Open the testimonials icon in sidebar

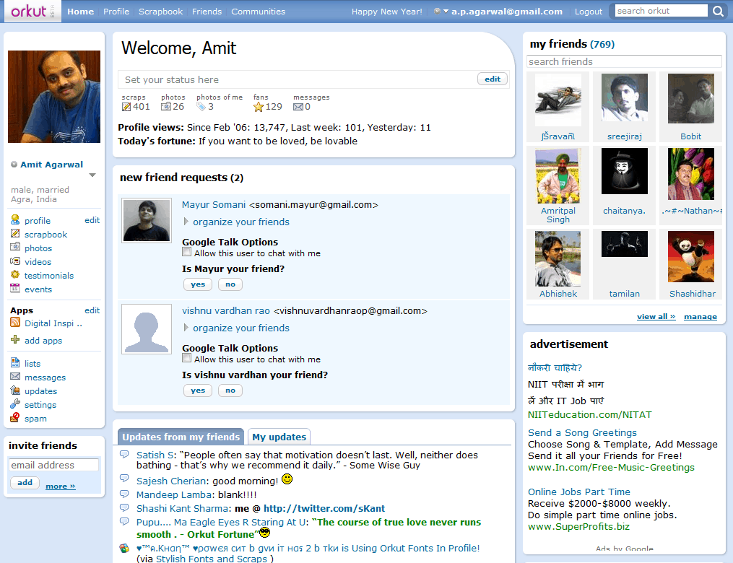[x=15, y=276]
